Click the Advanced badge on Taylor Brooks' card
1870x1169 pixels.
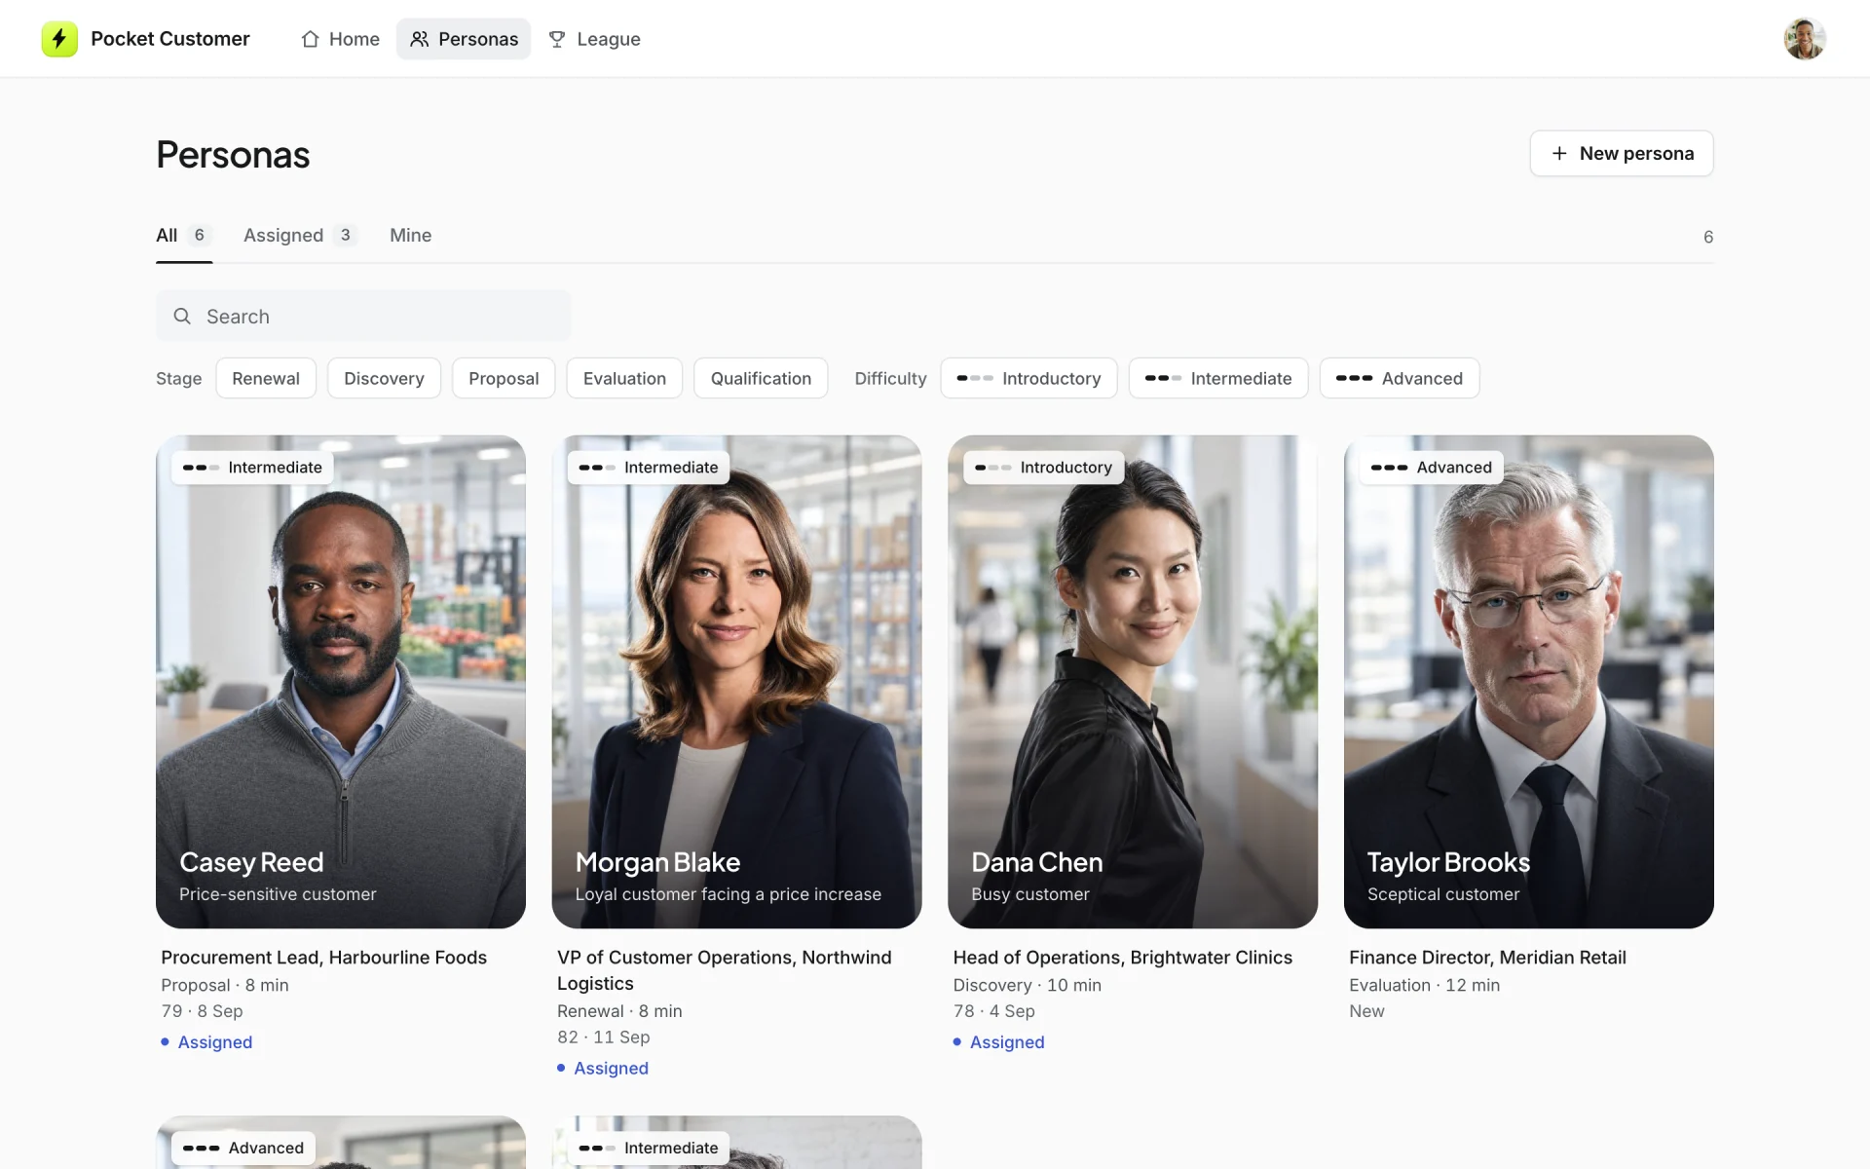point(1432,468)
